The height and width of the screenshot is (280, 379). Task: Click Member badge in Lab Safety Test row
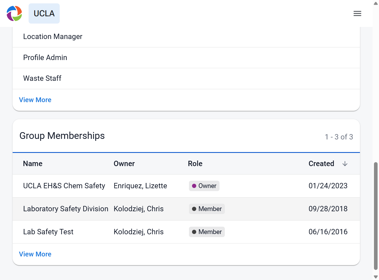207,232
